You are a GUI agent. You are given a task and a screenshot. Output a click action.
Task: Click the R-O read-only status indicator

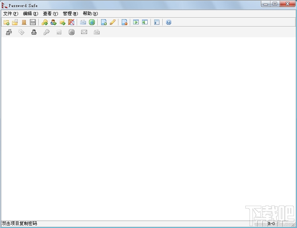[271, 224]
